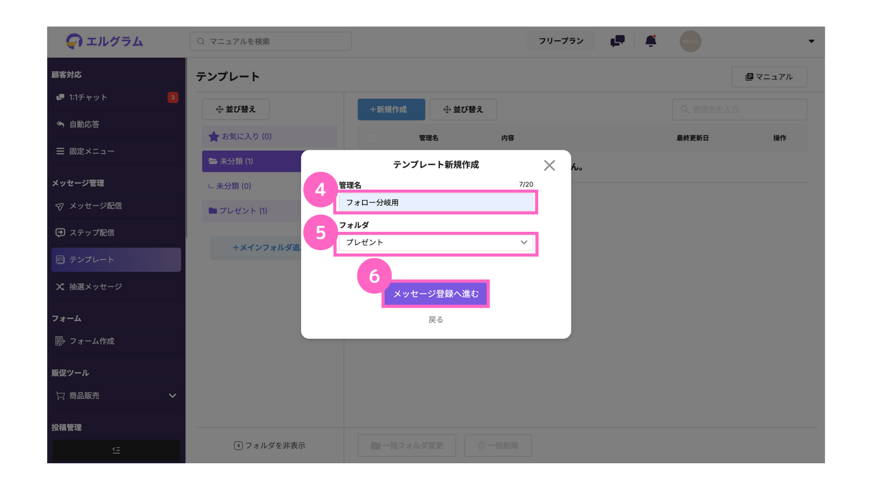Image resolution: width=872 pixels, height=490 pixels.
Task: Open the account dropdown arrow in header
Action: pos(811,41)
